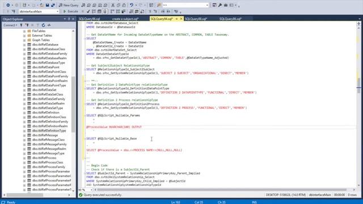Run the script with Execute

(71, 11)
